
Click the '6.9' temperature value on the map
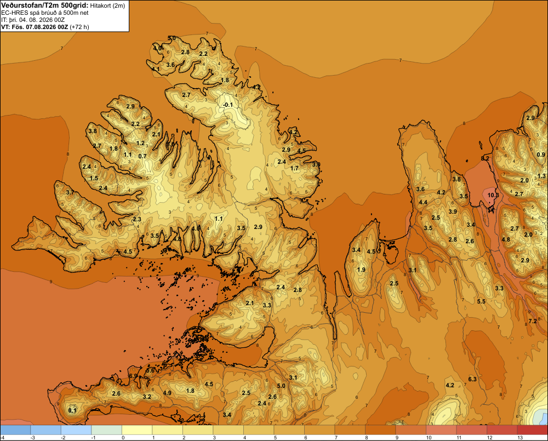click(x=134, y=376)
